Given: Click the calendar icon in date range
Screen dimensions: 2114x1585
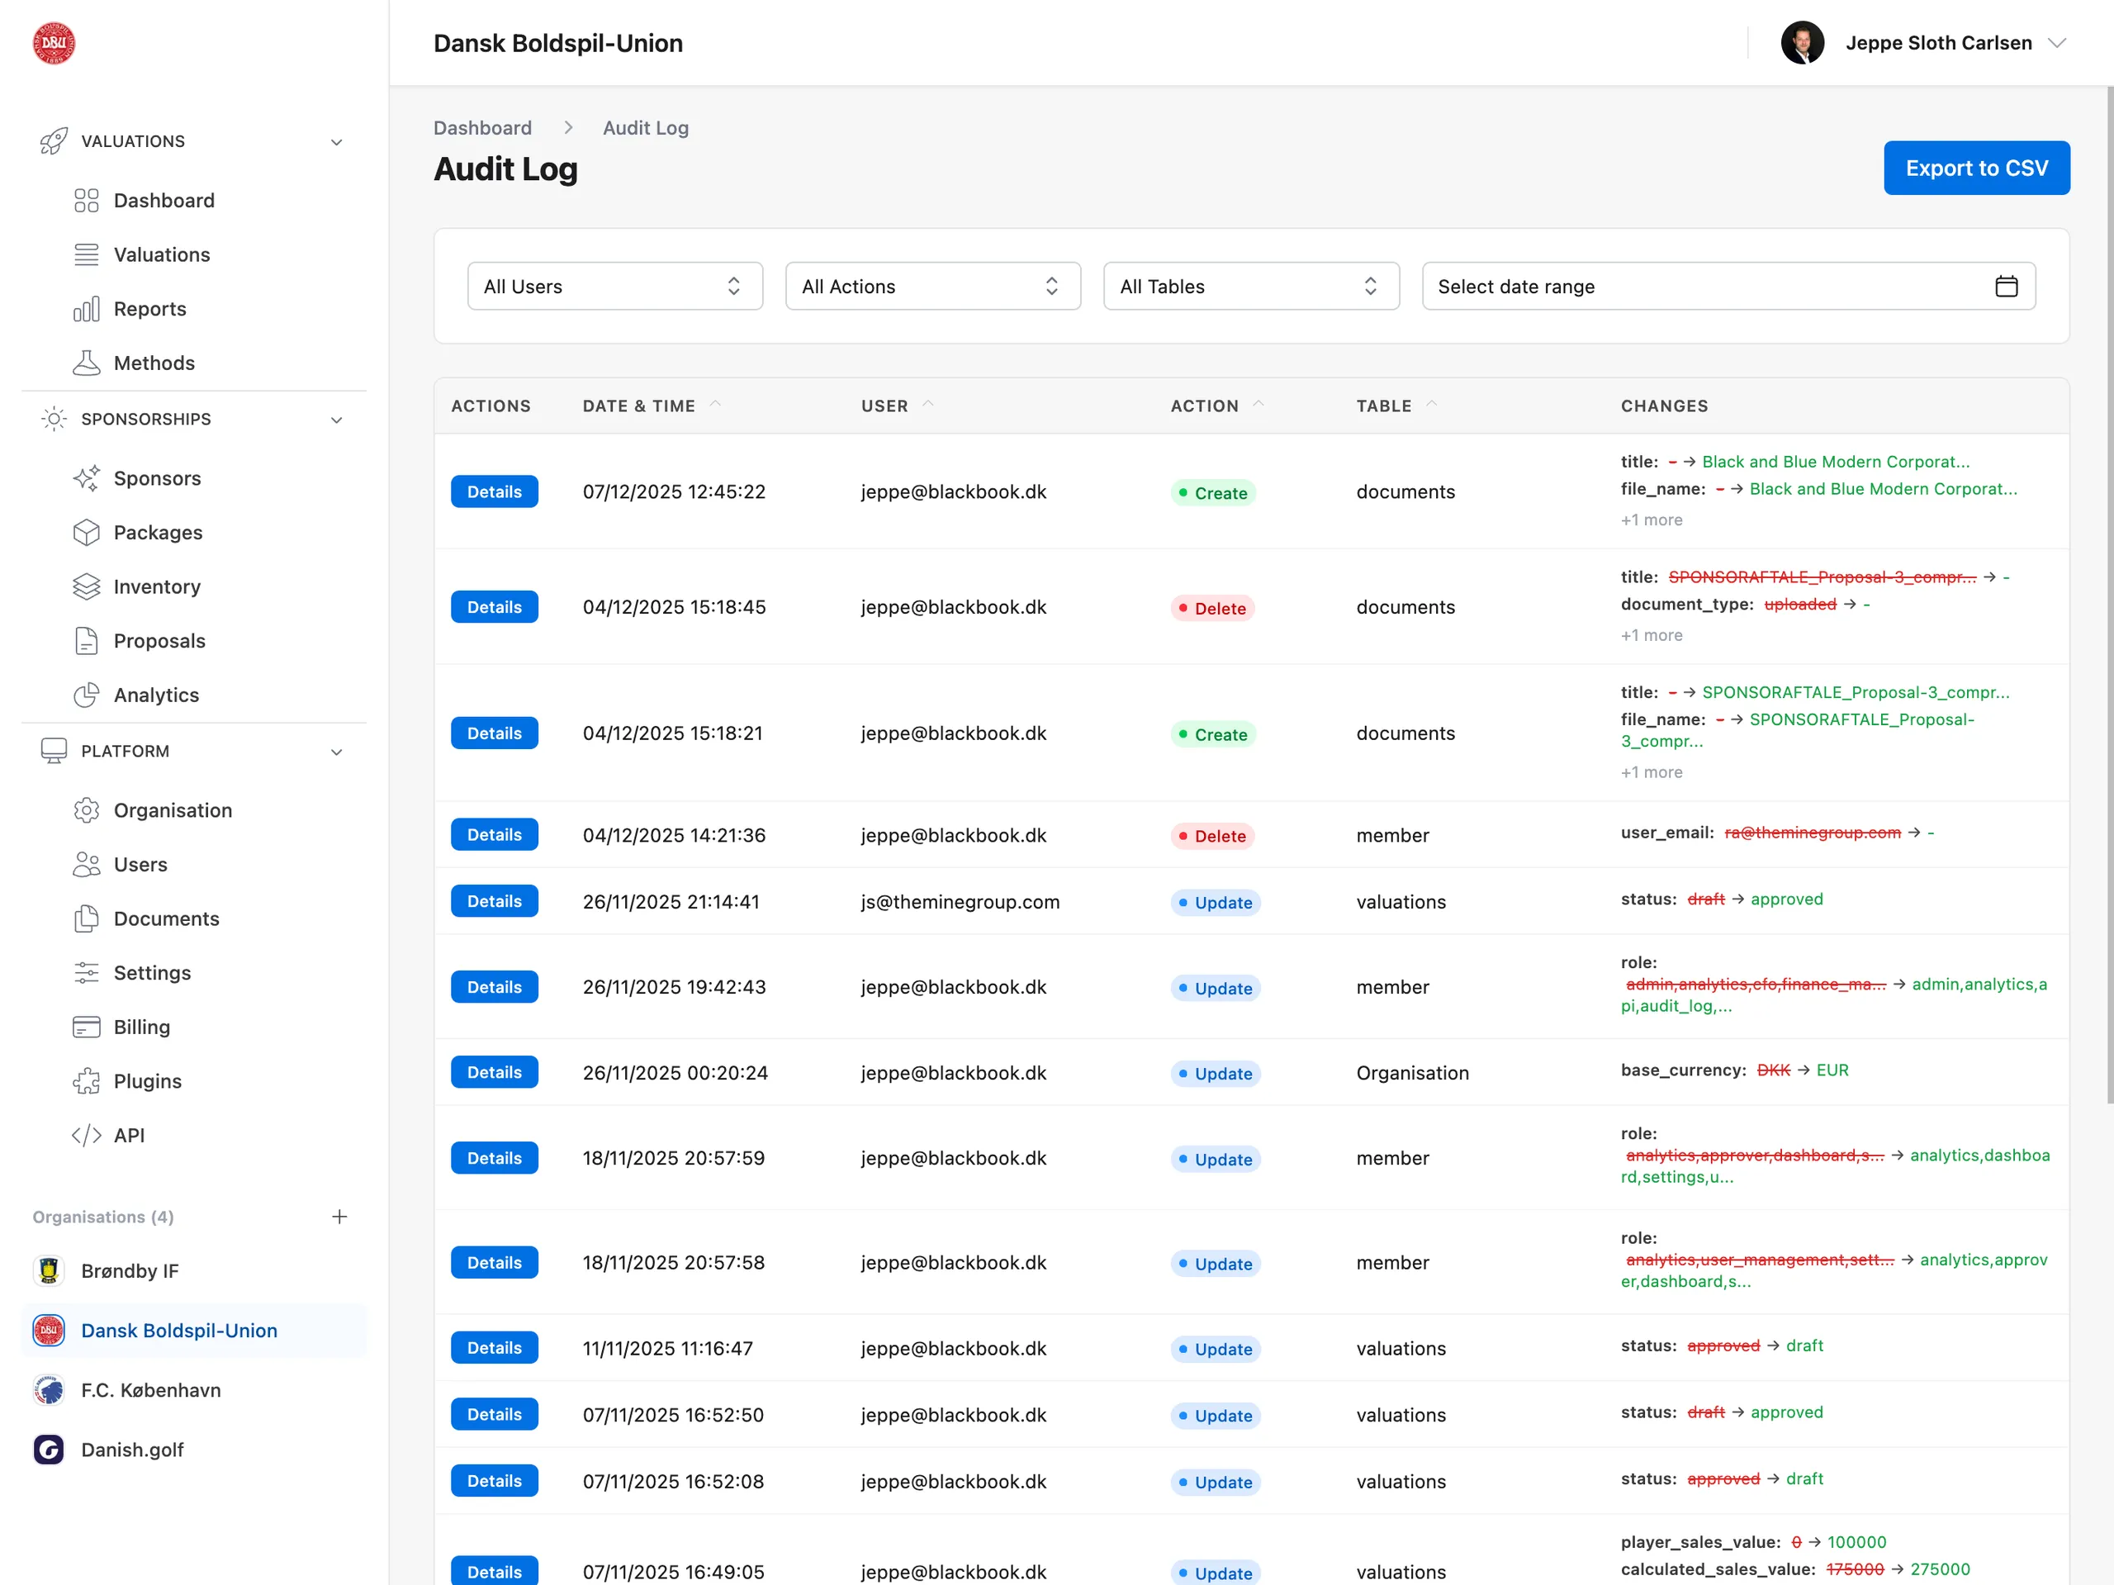Looking at the screenshot, I should pyautogui.click(x=2006, y=286).
